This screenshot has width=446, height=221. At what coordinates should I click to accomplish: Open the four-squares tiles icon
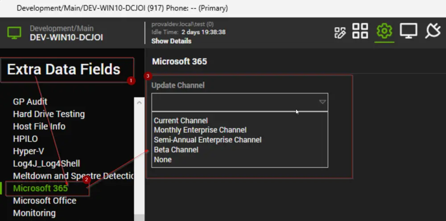pyautogui.click(x=360, y=31)
